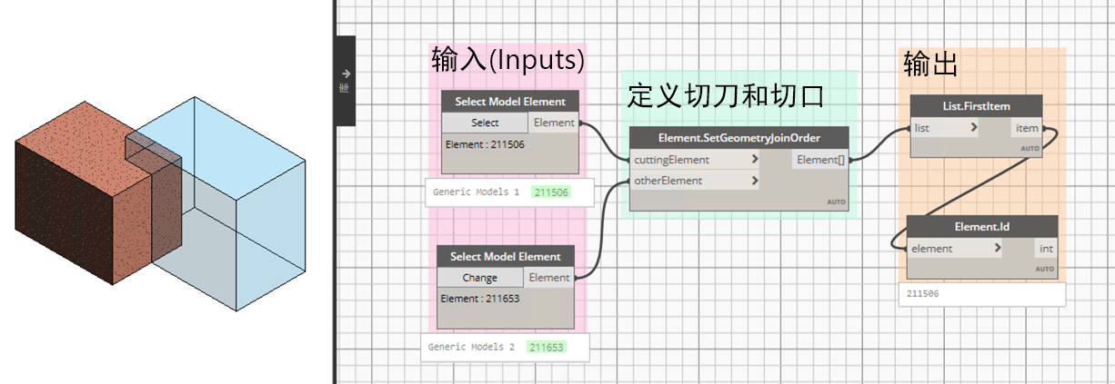Screen dimensions: 1115x384
Task: Select Element.Id node header
Action: click(982, 227)
